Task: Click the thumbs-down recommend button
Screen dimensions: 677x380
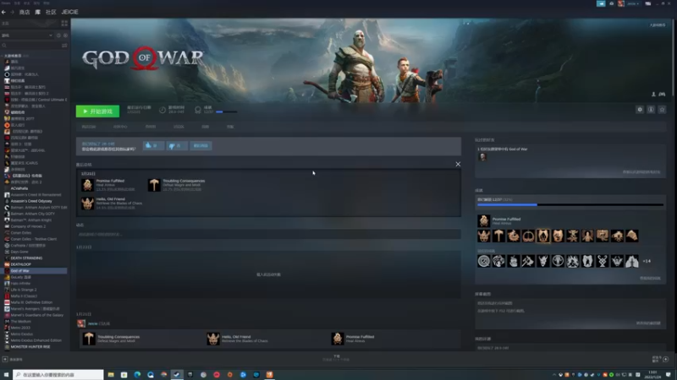Action: (x=177, y=145)
